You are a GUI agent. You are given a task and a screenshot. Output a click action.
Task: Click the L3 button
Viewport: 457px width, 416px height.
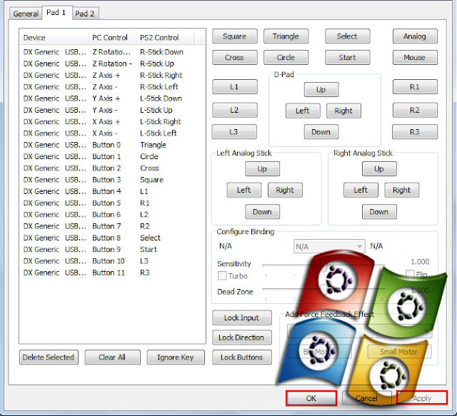click(x=234, y=132)
